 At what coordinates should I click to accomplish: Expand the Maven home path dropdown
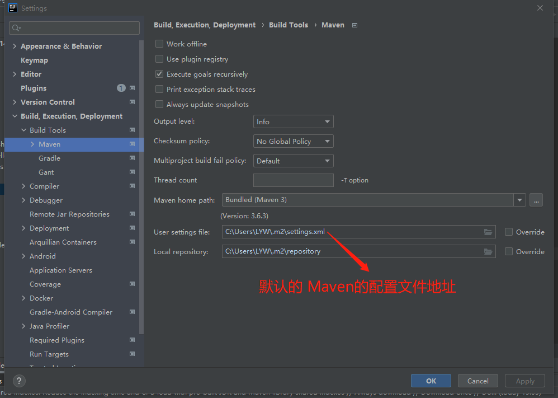[519, 200]
